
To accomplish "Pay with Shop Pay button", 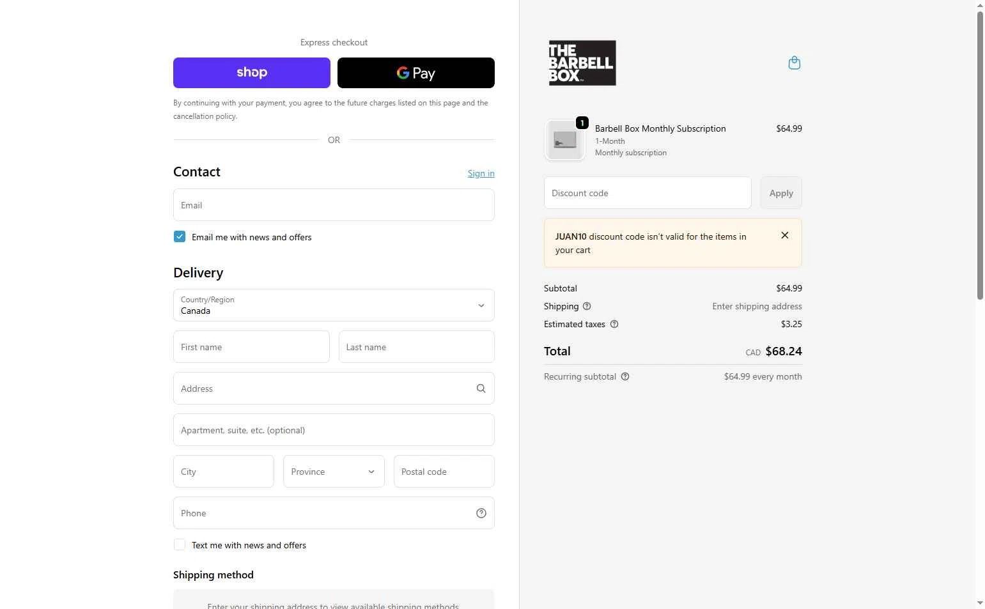I will click(252, 73).
